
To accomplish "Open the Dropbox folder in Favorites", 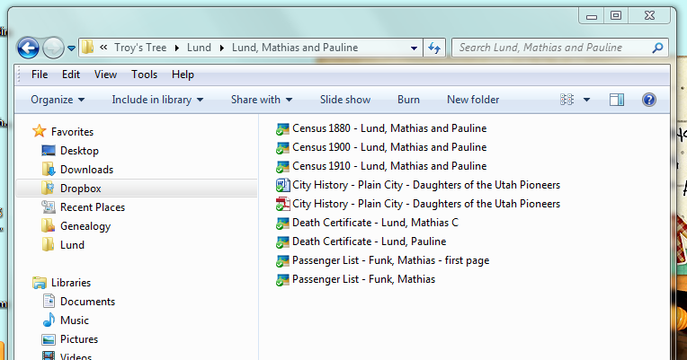I will coord(80,189).
